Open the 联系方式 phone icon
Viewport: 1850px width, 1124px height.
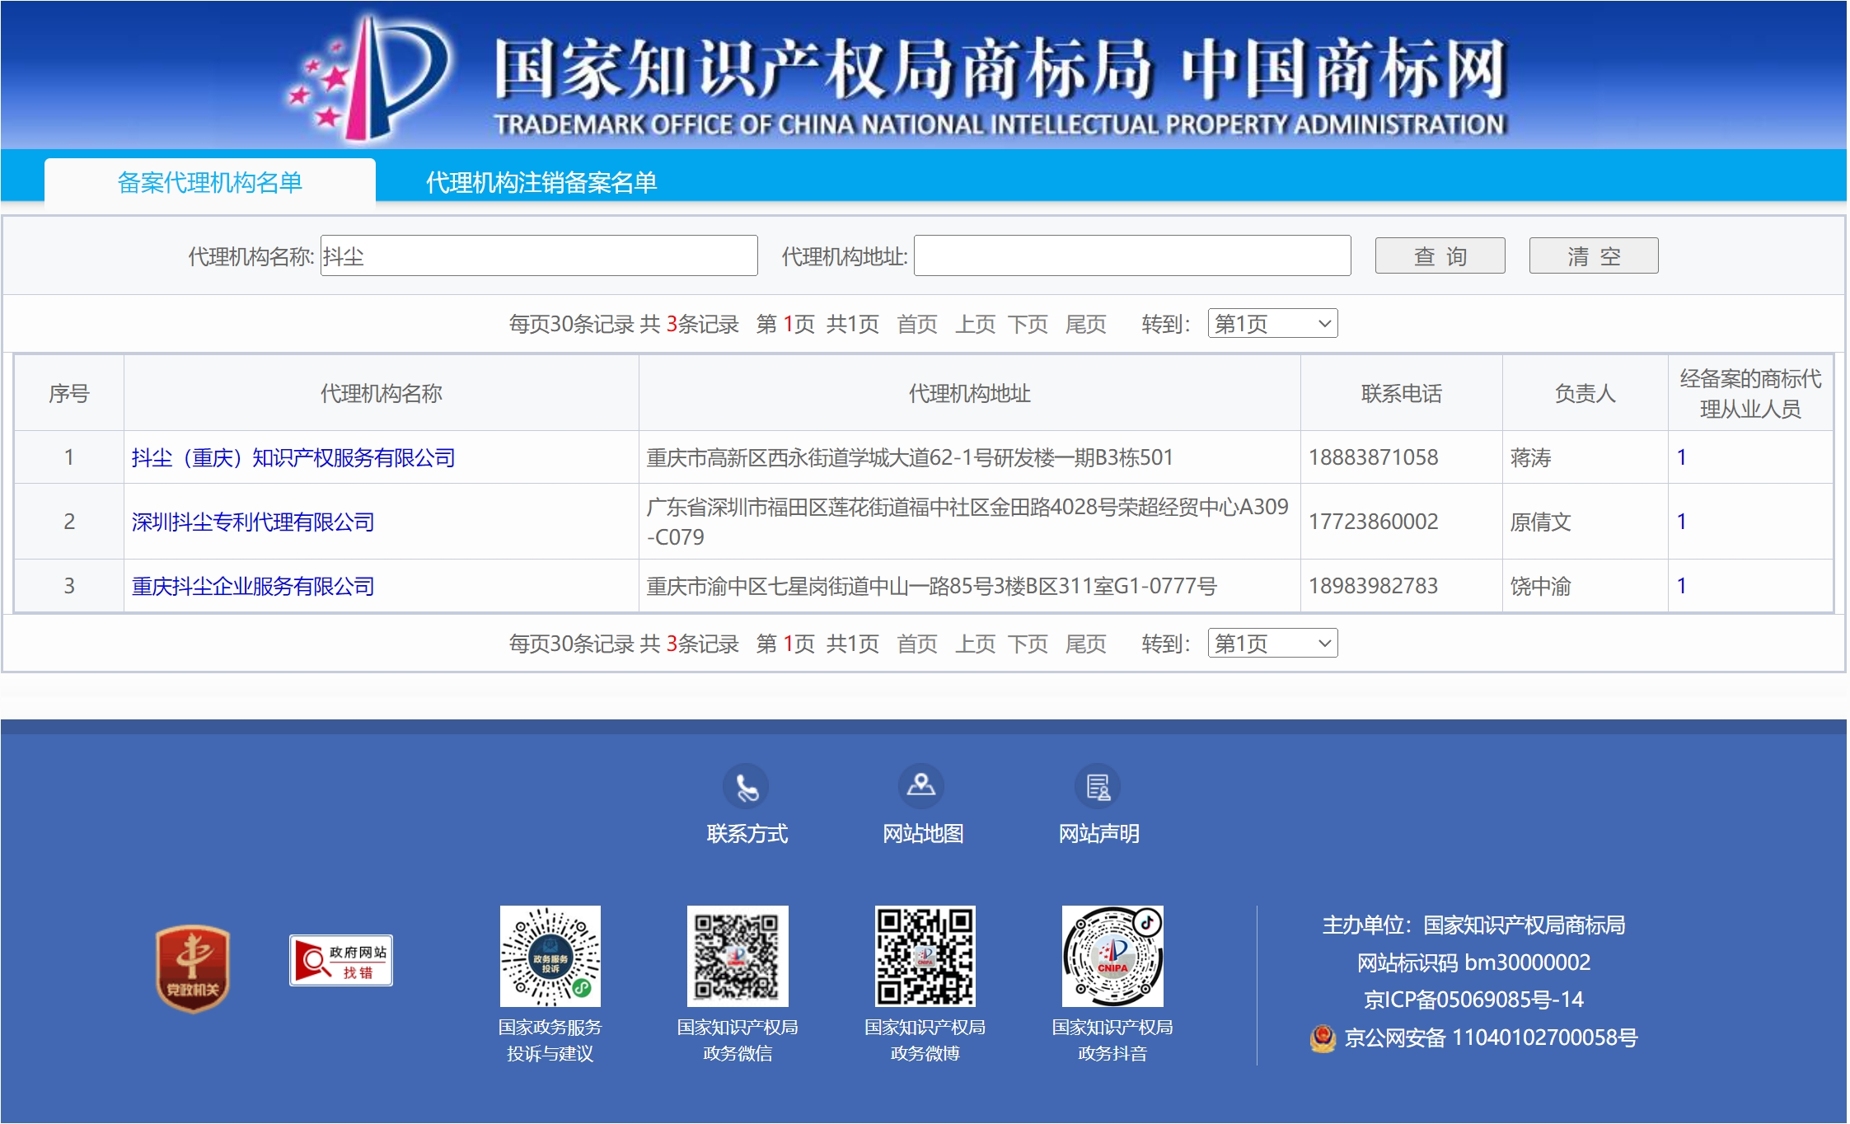[746, 786]
